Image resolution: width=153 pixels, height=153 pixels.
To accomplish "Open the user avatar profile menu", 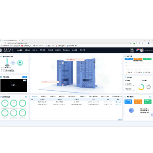I will click(142, 50).
